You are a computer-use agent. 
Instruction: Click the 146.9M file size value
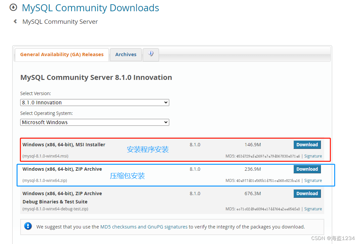tap(253, 145)
